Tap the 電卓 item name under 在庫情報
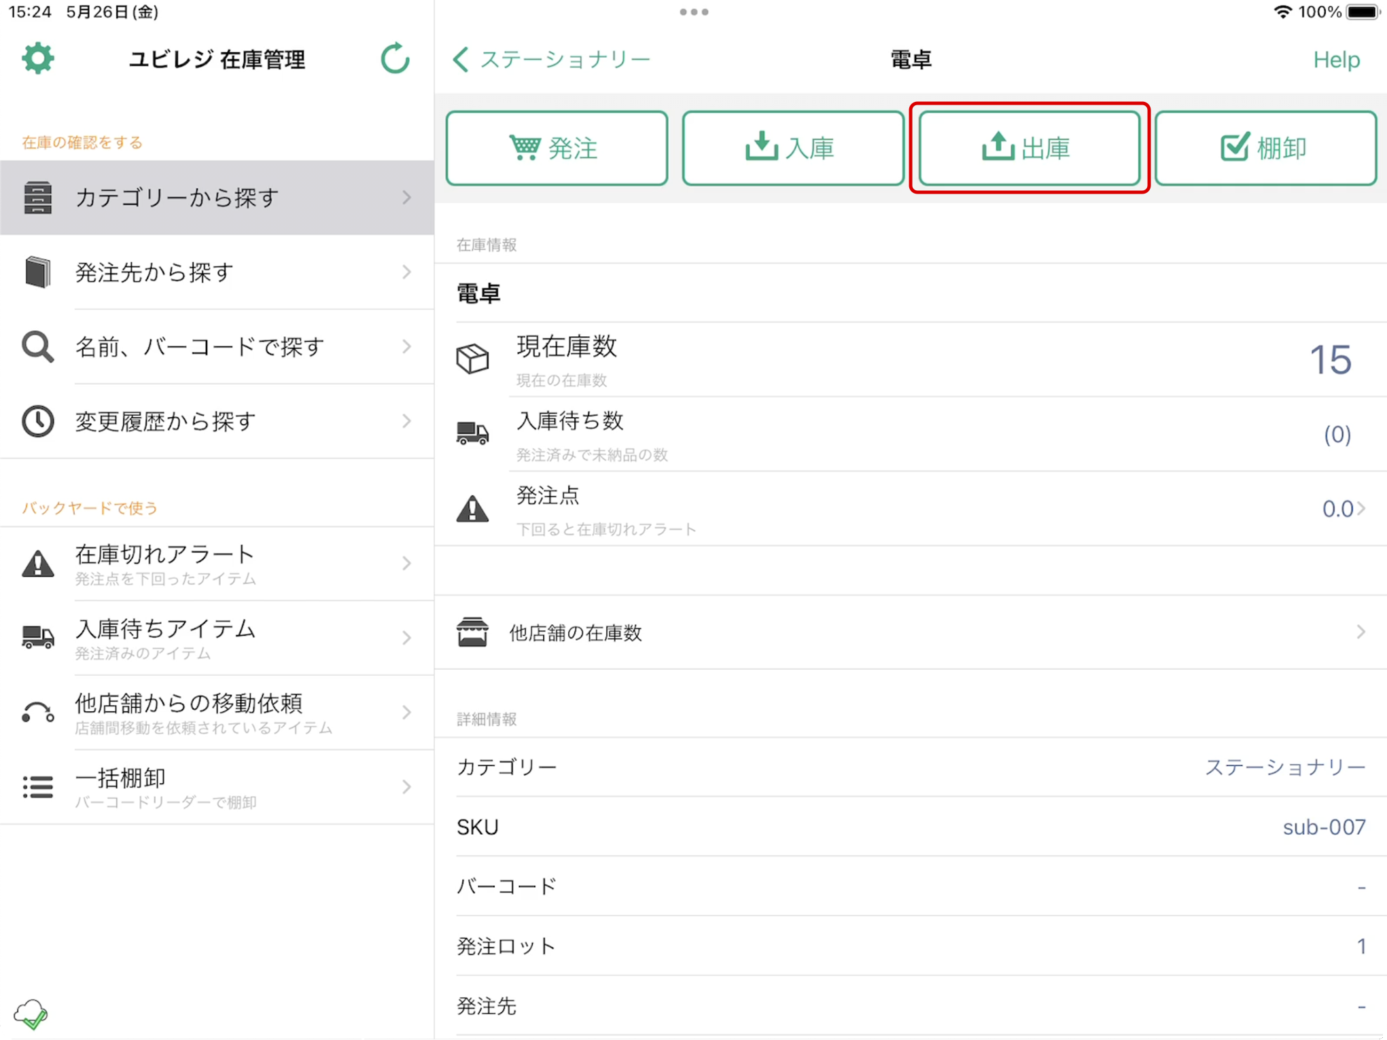Image resolution: width=1387 pixels, height=1040 pixels. [x=478, y=293]
